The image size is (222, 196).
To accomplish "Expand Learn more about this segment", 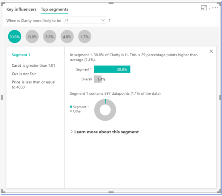I will (105, 132).
